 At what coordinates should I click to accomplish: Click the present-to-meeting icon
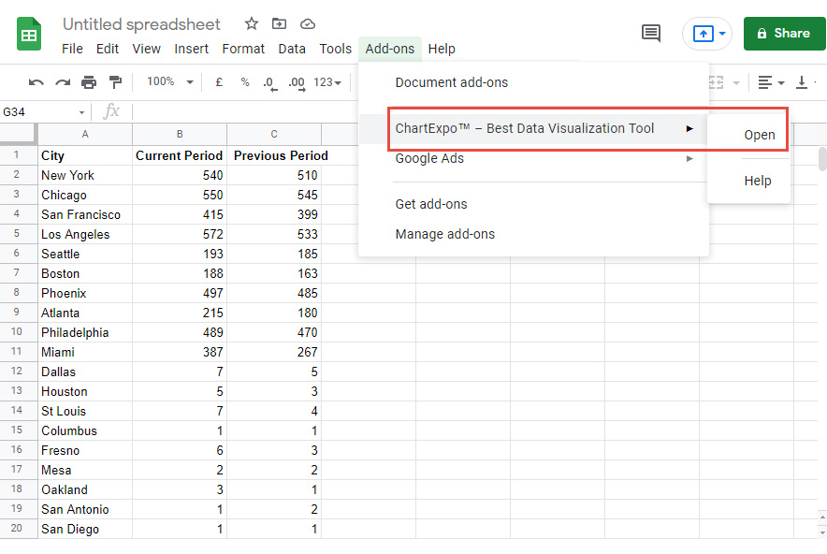point(704,34)
